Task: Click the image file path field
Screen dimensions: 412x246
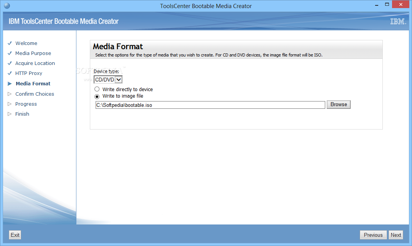Action: [x=210, y=105]
